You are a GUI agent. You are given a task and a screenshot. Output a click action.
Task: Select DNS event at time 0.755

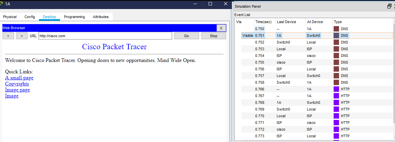pos(317,62)
